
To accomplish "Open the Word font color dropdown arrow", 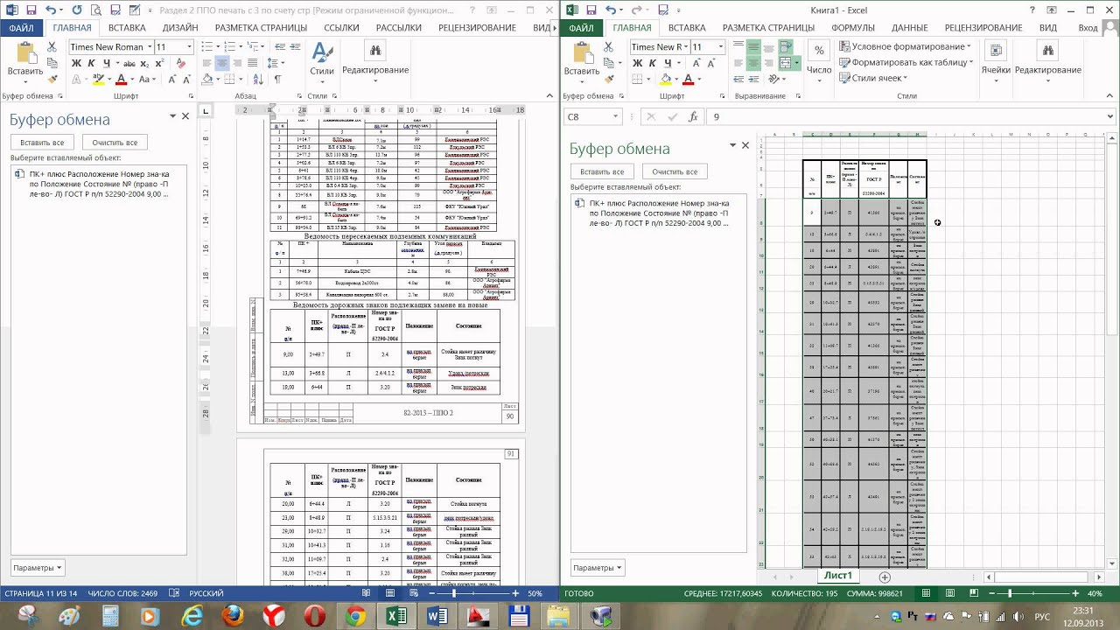I will click(131, 79).
